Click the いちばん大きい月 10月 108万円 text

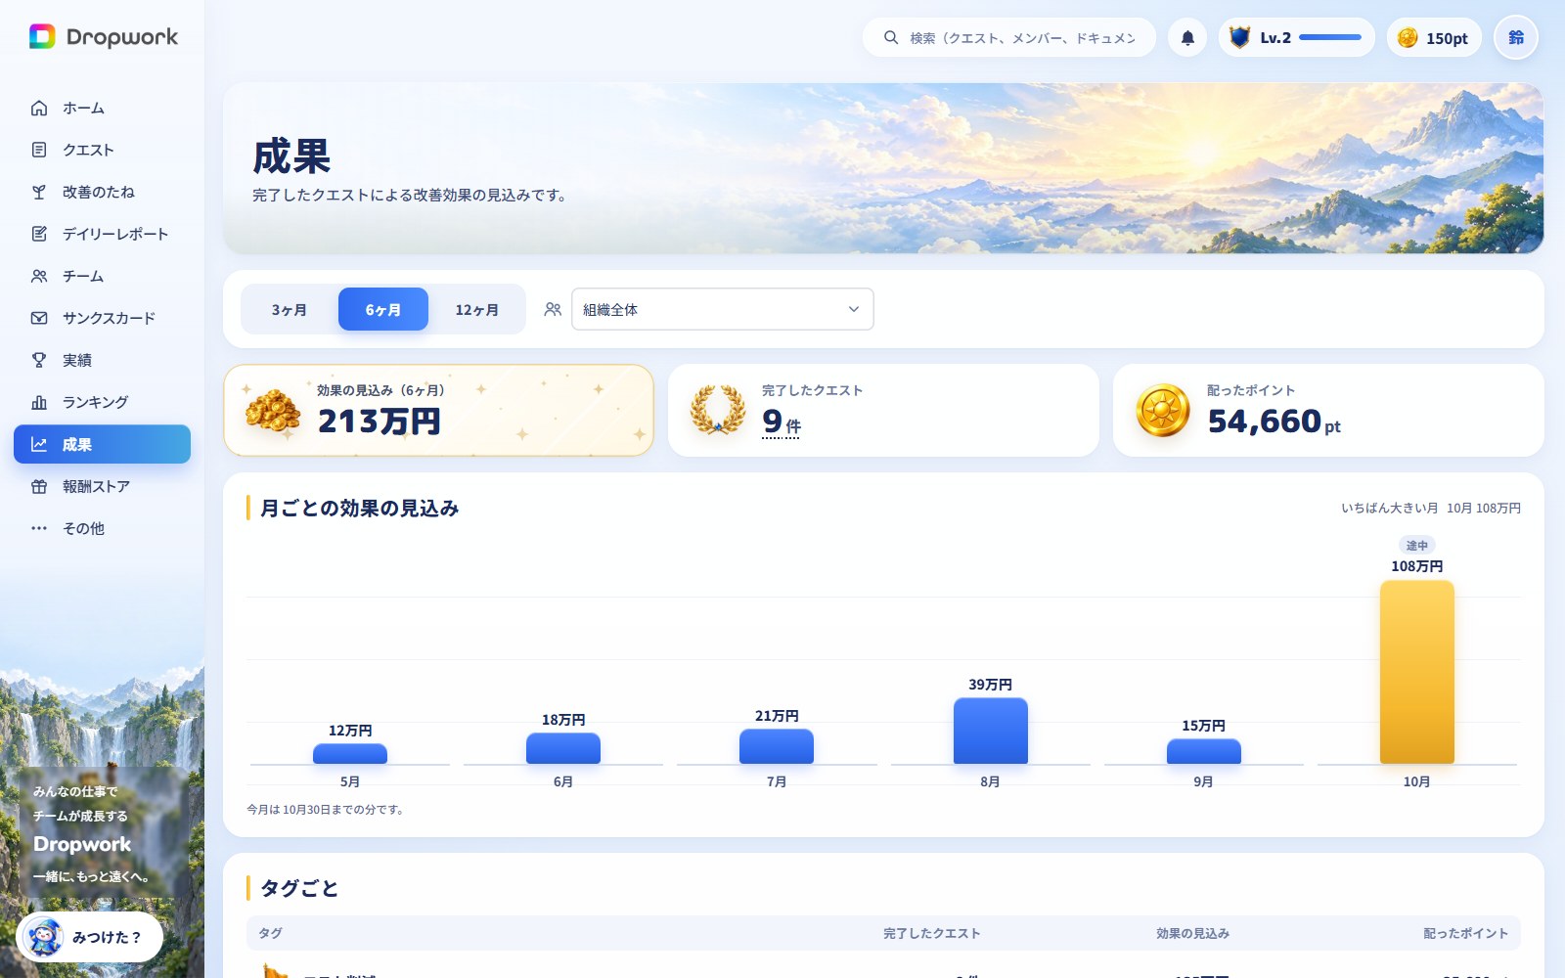point(1430,508)
